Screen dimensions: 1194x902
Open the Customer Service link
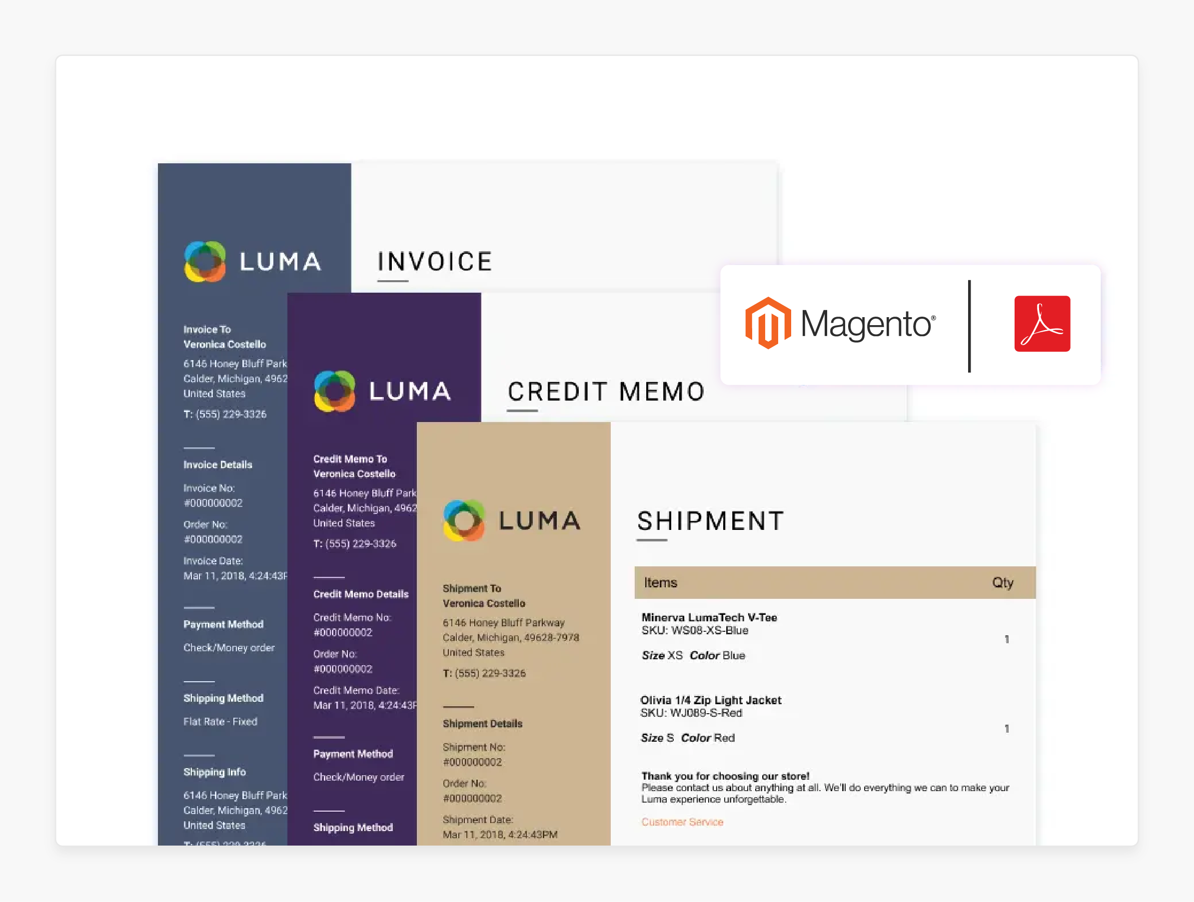[682, 822]
